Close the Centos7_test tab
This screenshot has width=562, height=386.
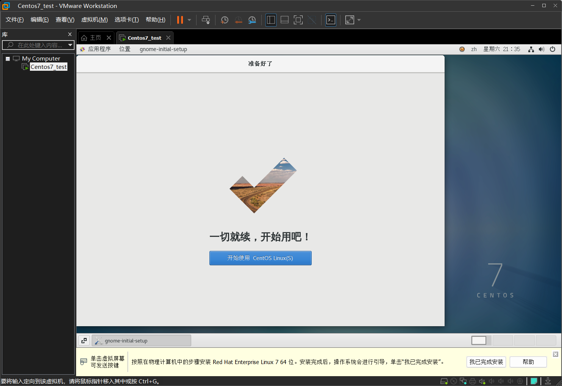coord(168,38)
